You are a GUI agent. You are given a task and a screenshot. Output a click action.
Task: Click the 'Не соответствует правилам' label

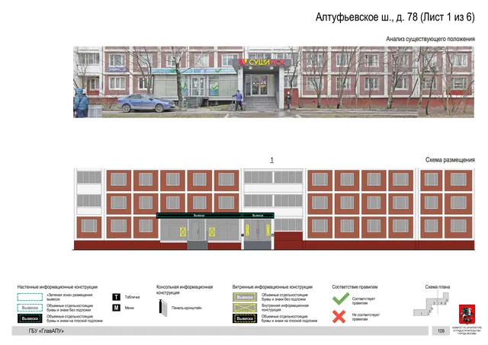[366, 317]
